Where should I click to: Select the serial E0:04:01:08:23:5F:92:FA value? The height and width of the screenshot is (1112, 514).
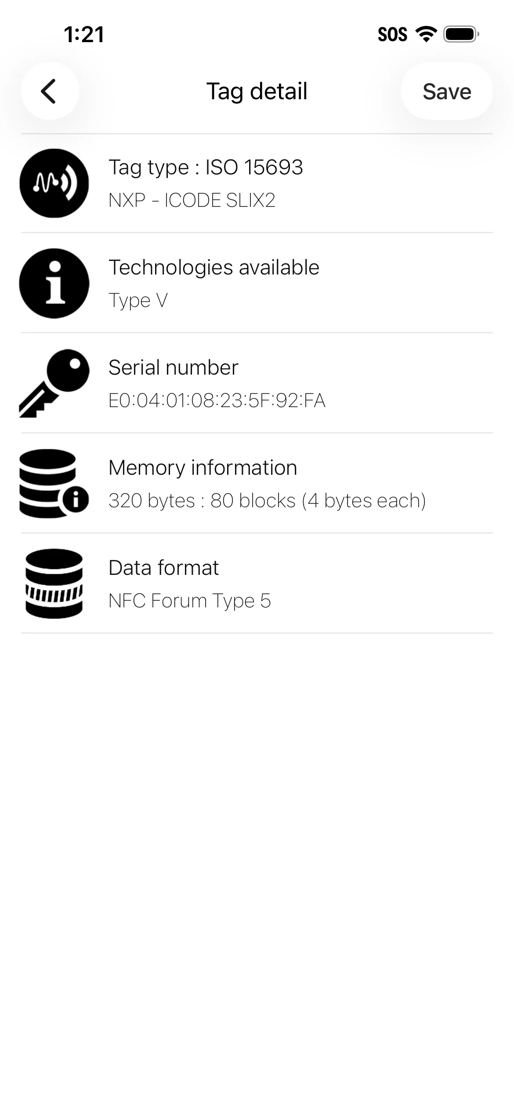coord(217,401)
